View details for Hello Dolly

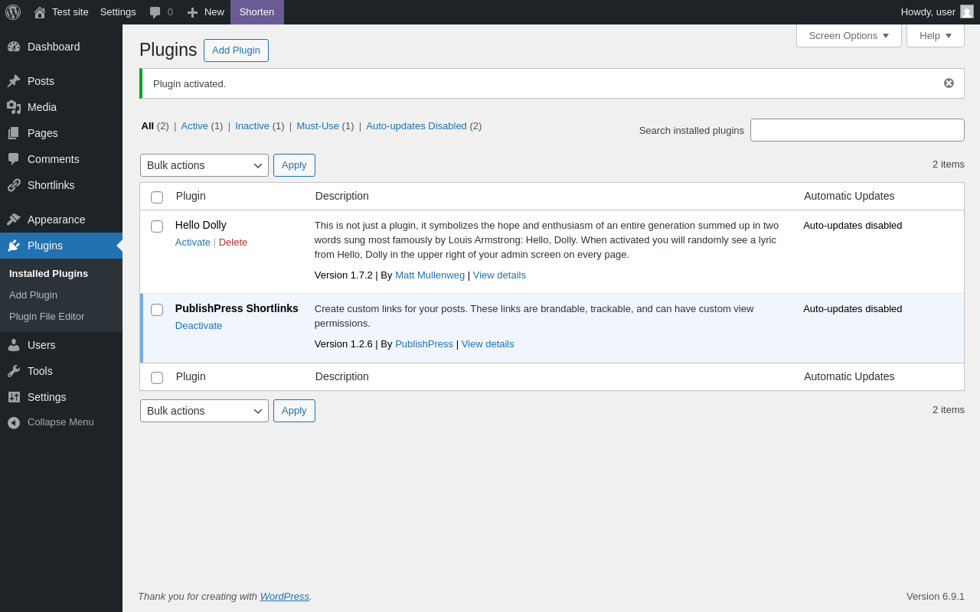click(499, 275)
